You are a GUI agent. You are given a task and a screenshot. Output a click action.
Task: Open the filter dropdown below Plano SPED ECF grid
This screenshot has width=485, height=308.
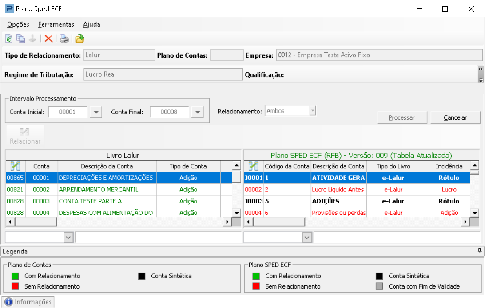(x=307, y=238)
